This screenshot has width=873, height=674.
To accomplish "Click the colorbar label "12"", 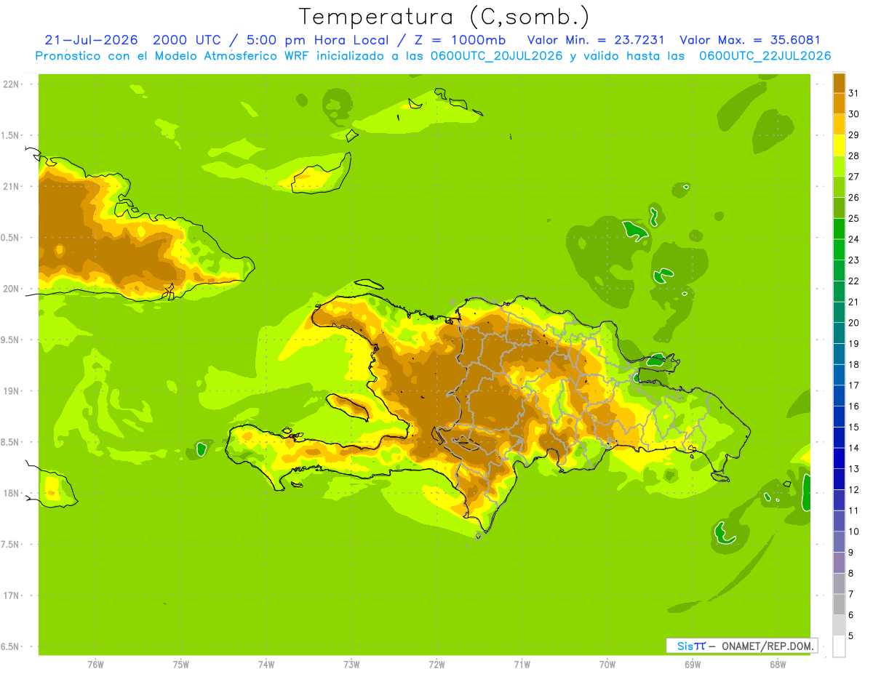I will [853, 490].
